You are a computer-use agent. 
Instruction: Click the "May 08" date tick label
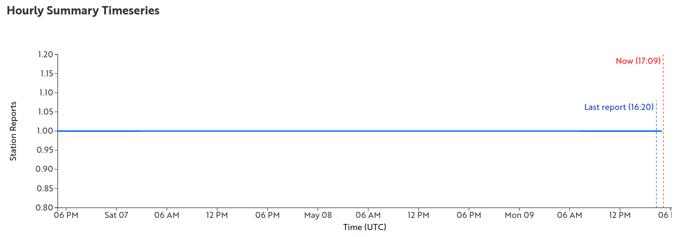tap(317, 215)
